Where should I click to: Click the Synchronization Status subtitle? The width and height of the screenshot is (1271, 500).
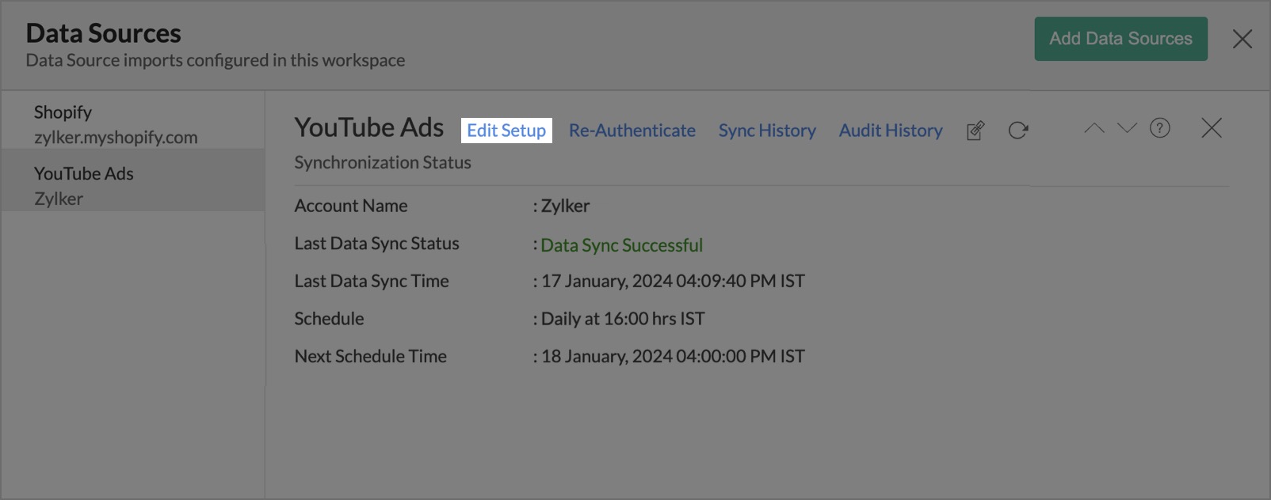pyautogui.click(x=383, y=162)
